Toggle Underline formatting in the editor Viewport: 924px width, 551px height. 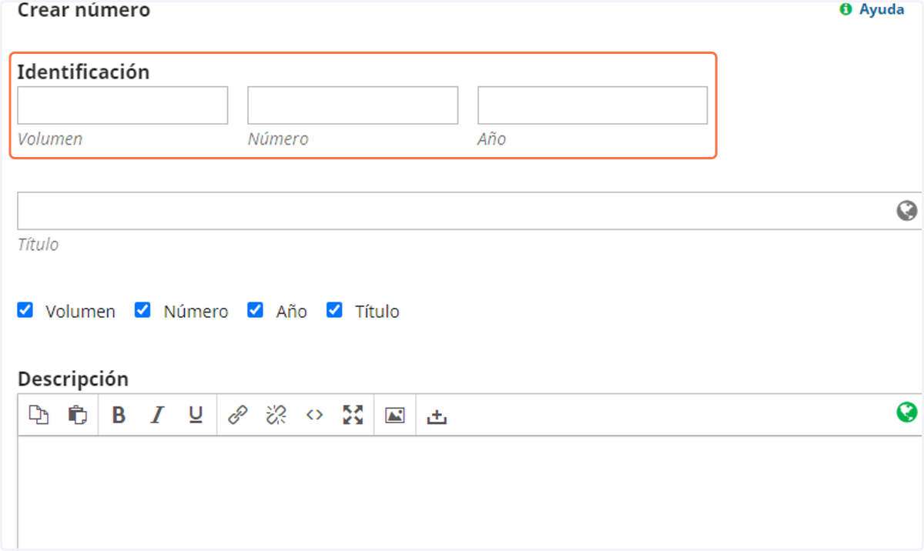pos(196,415)
